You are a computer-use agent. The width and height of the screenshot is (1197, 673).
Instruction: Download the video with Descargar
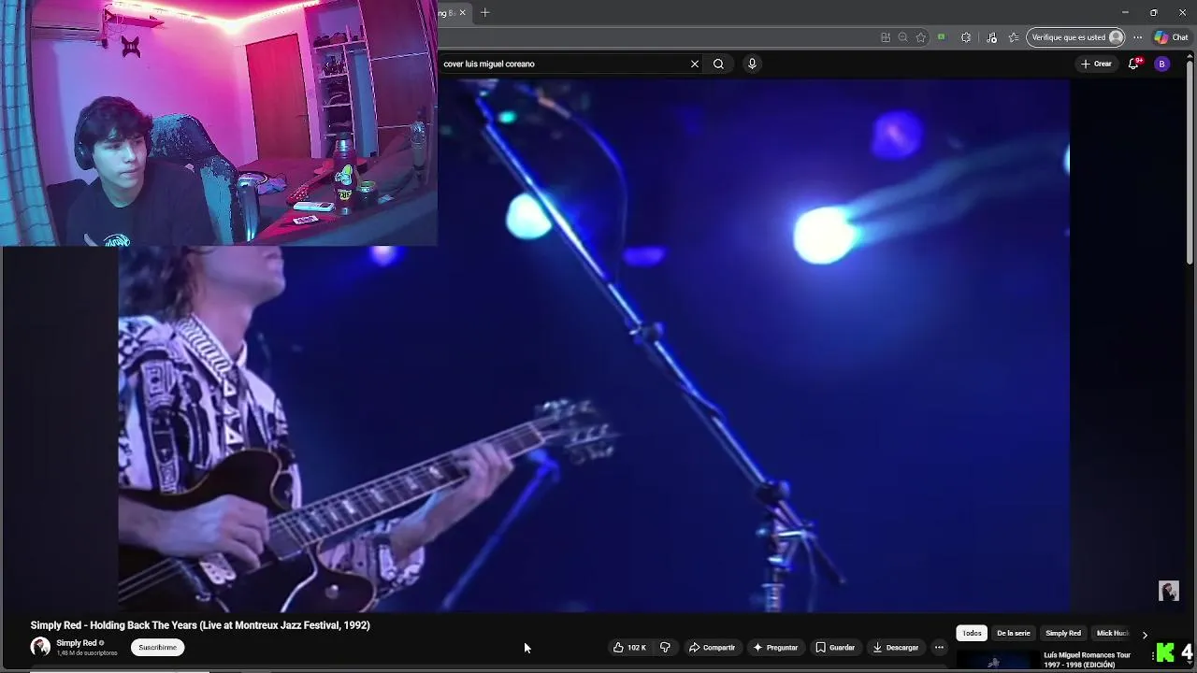pos(895,647)
